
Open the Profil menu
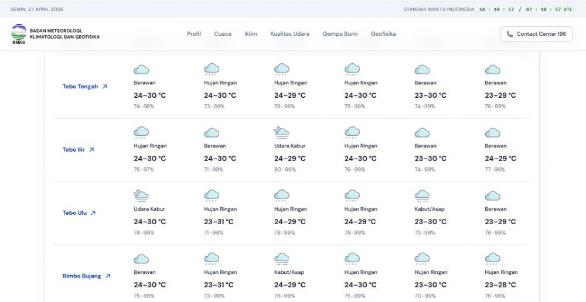[194, 34]
